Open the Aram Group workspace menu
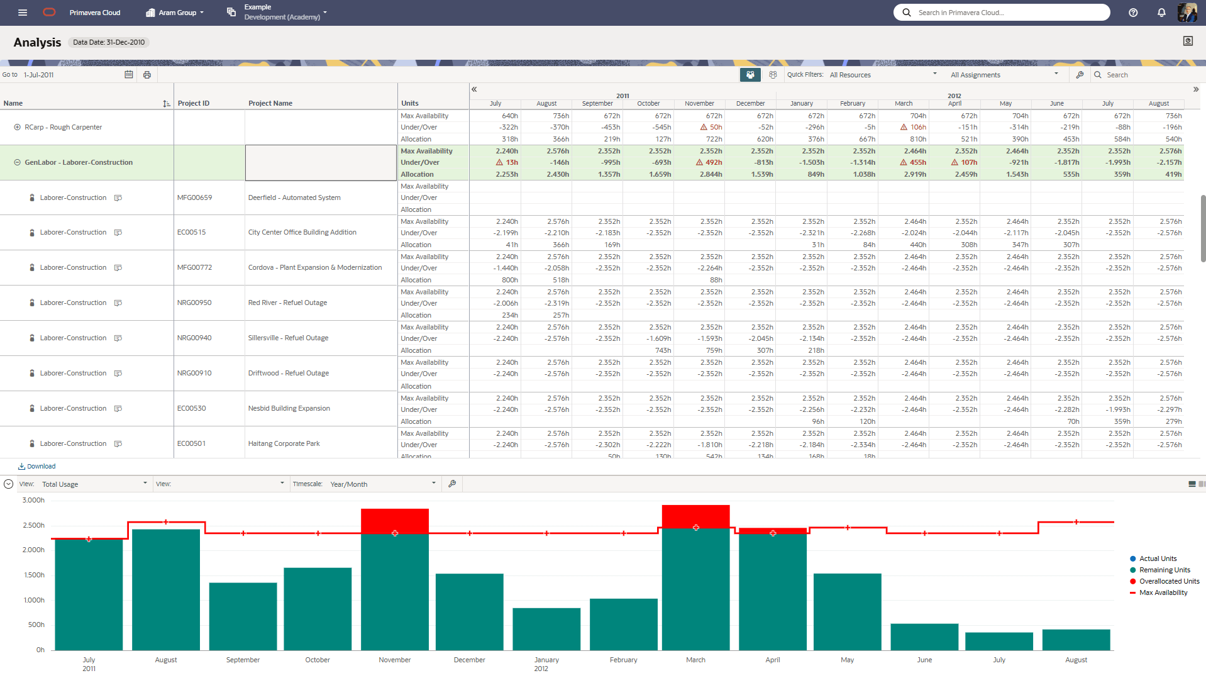 tap(174, 13)
